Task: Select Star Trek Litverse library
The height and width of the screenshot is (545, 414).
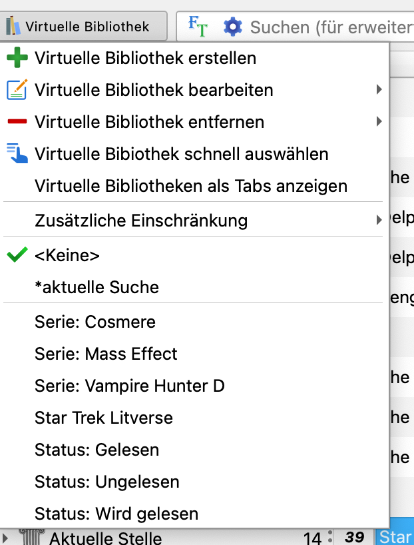Action: coord(104,418)
